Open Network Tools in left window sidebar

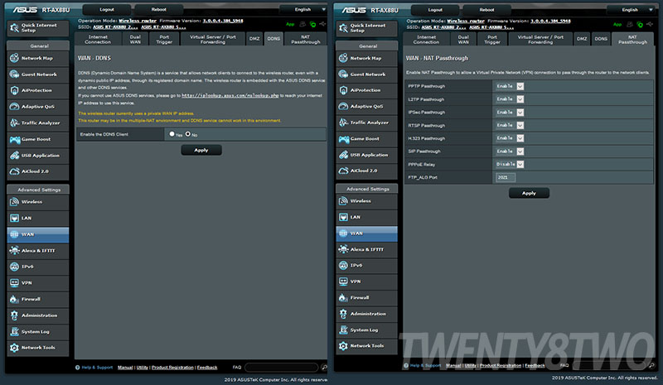point(38,348)
